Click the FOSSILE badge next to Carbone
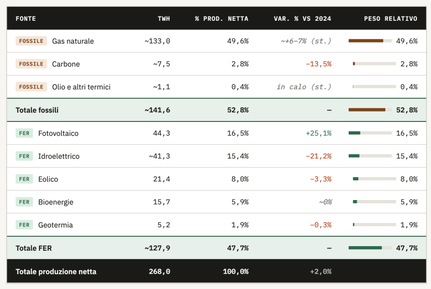Screen dimensions: 431x289 pos(31,64)
